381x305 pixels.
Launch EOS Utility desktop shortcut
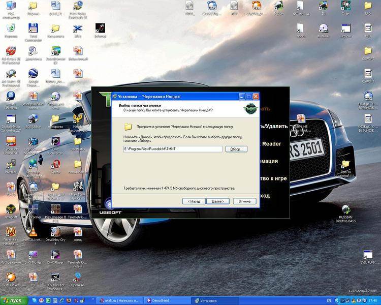point(34,121)
